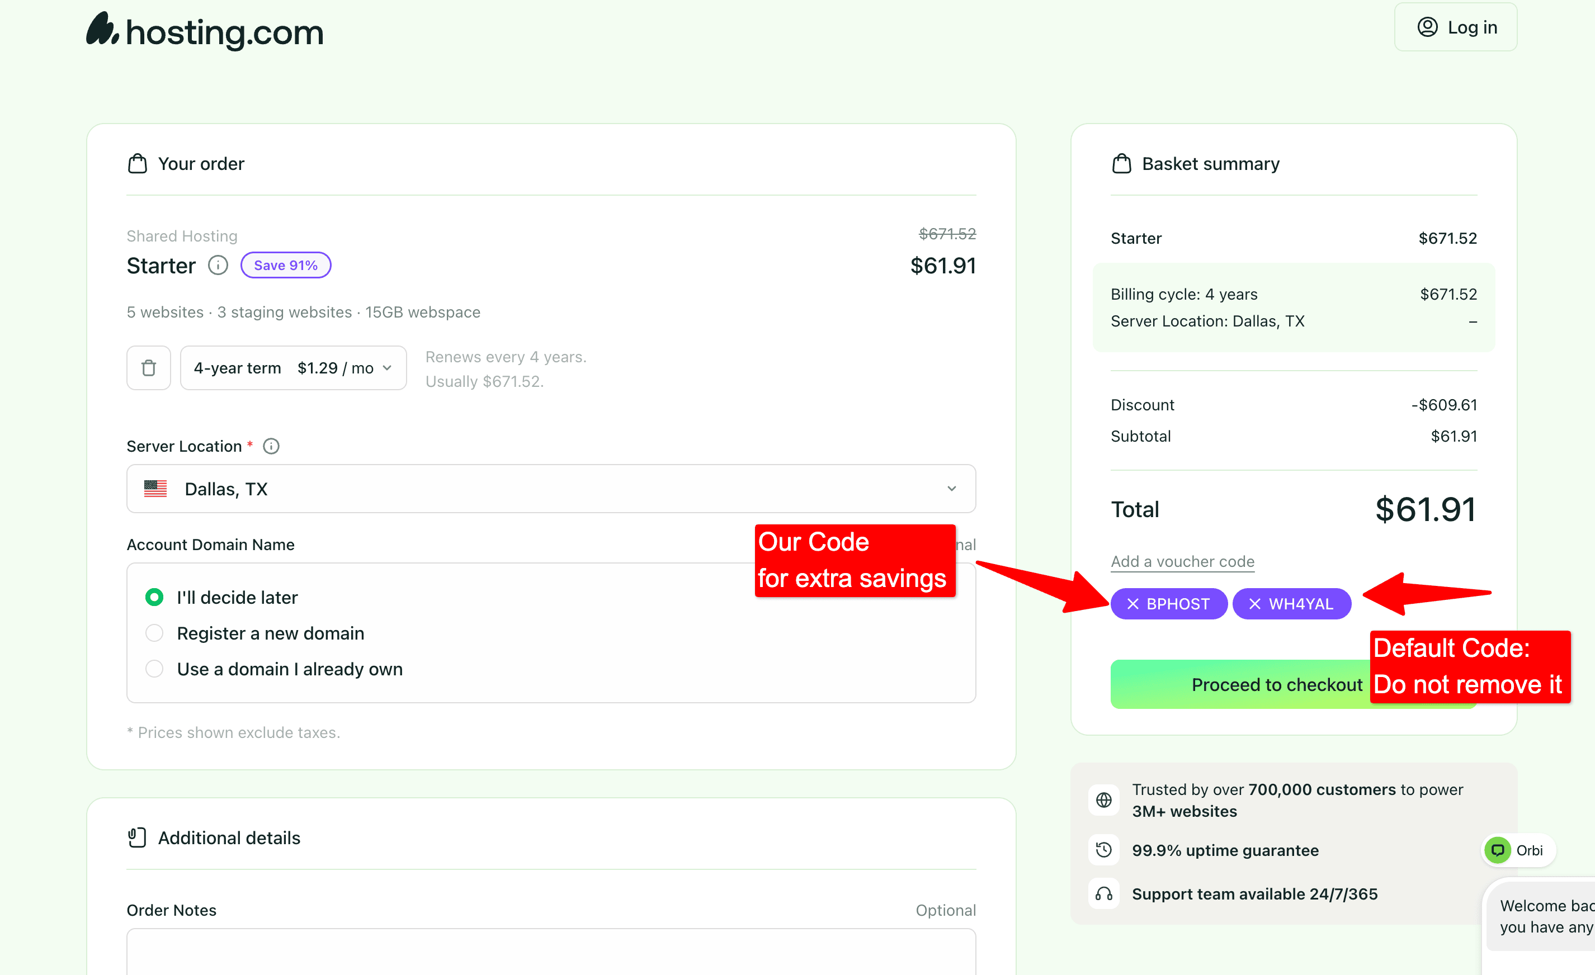Click the Basket summary bag icon
The image size is (1595, 975).
tap(1122, 164)
